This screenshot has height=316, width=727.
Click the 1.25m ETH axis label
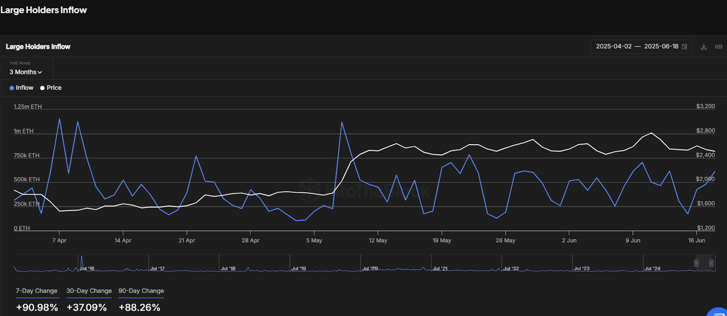coord(28,107)
